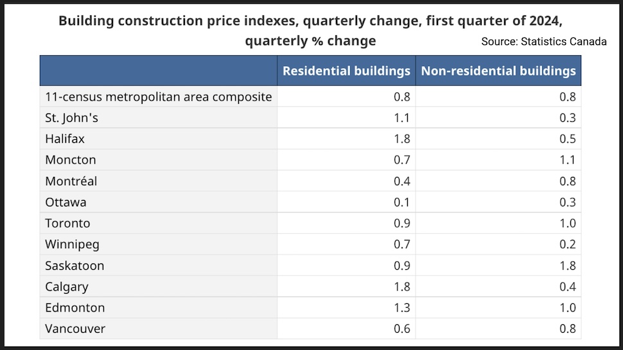Viewport: 623px width, 350px height.
Task: Select Saskatoon's non-residential value 1.8
Action: click(568, 266)
